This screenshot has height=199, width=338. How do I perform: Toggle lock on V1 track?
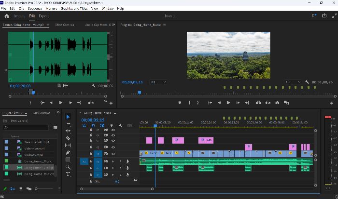91,154
